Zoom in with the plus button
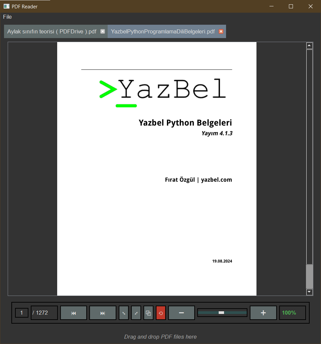 click(263, 313)
